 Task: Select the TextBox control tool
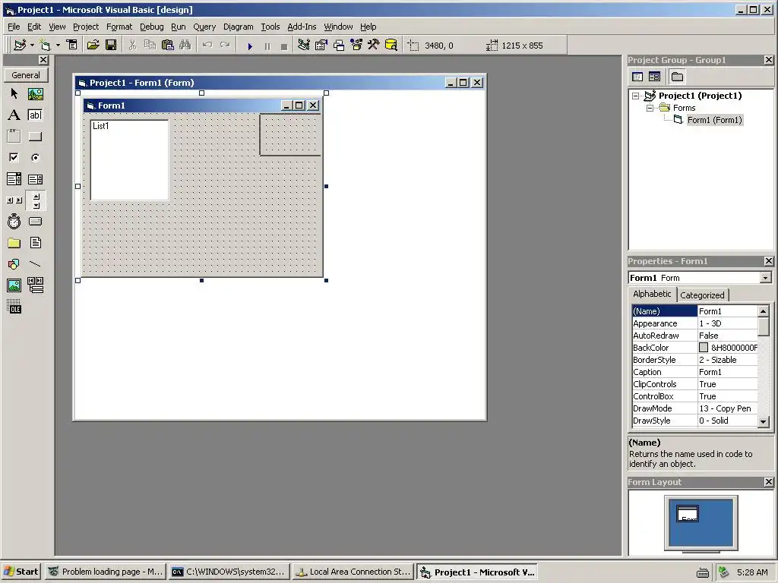[x=35, y=115]
